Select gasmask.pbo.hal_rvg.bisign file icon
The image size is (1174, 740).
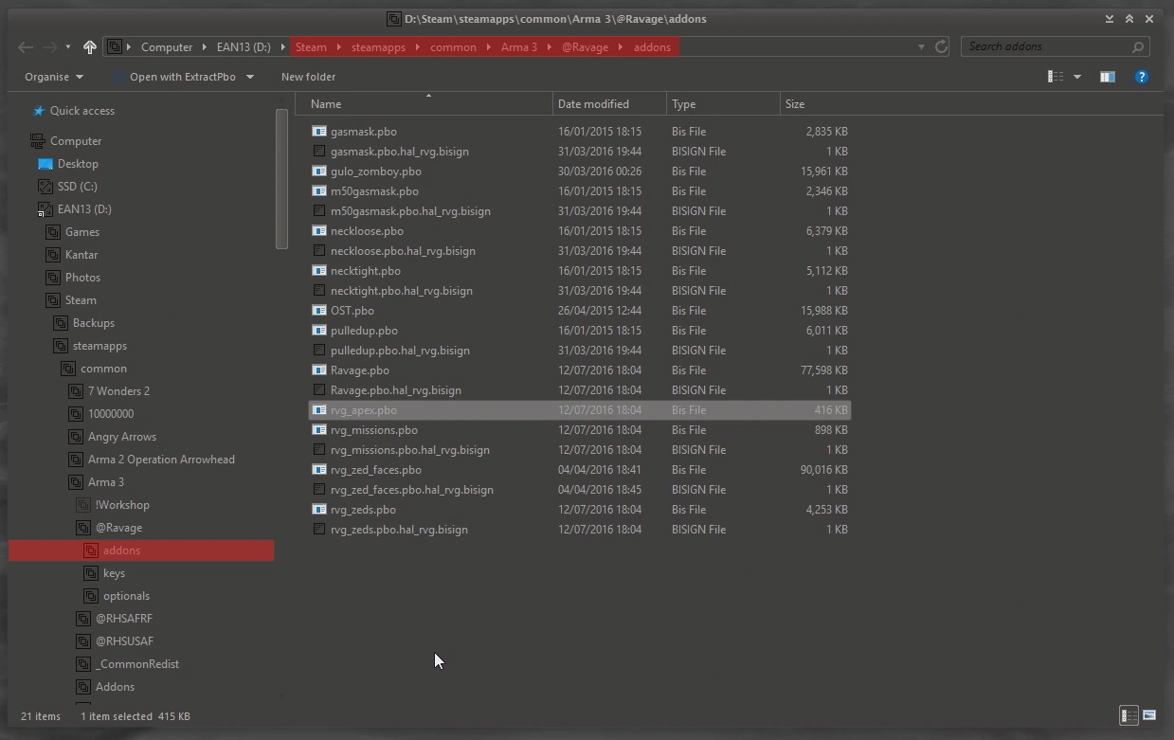coord(319,152)
